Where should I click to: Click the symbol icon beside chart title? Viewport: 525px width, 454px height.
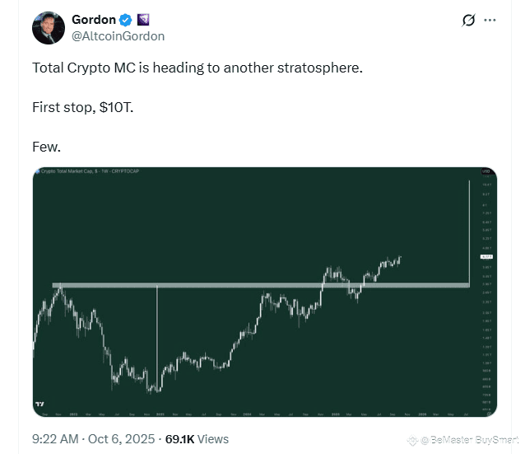click(38, 171)
